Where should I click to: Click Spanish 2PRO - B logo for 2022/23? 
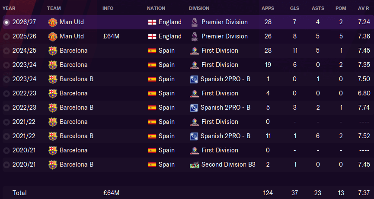[x=194, y=108]
